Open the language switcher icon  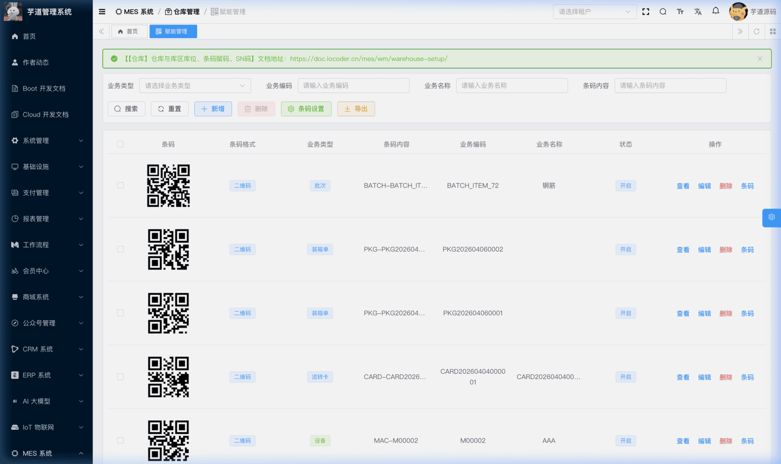[x=698, y=12]
